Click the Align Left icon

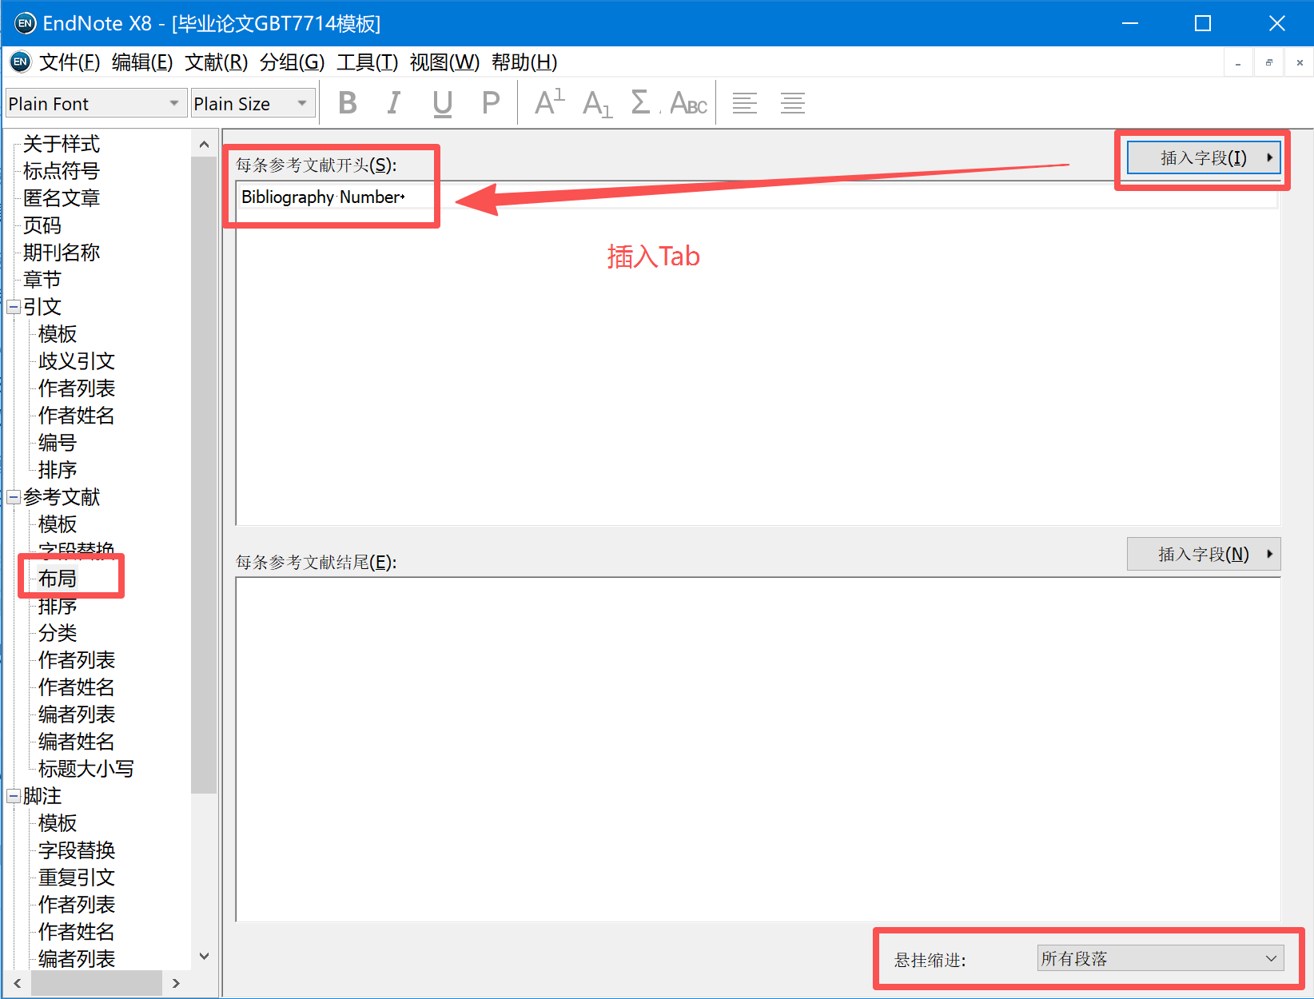[745, 103]
